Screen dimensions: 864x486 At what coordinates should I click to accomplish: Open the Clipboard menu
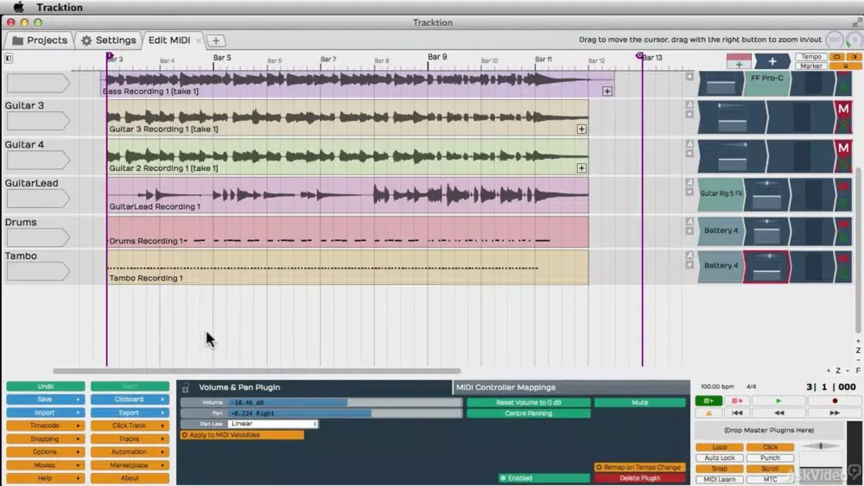point(130,400)
